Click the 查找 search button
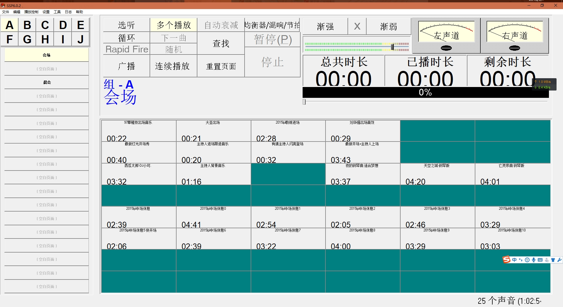 click(x=221, y=43)
